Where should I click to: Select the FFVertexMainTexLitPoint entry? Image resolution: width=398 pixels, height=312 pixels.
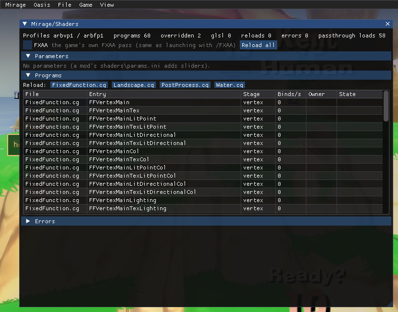(x=128, y=127)
